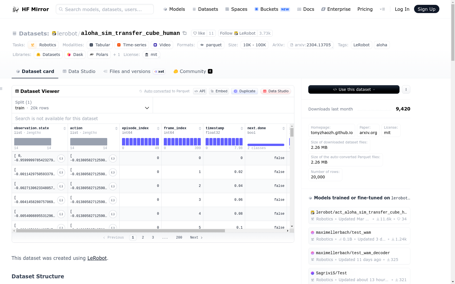Click the Embed button
This screenshot has height=284, width=455.
(219, 91)
